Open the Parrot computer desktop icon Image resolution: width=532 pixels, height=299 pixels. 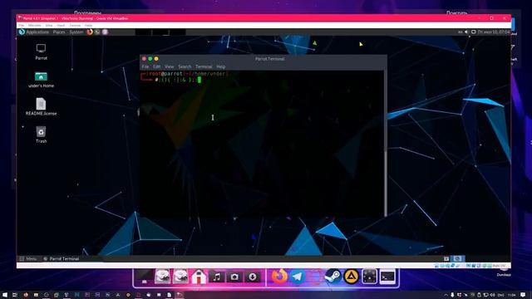click(x=41, y=51)
